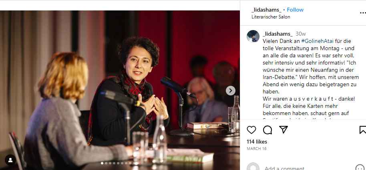Open the _lidashams_ profile picture next to the caption

pos(253,36)
